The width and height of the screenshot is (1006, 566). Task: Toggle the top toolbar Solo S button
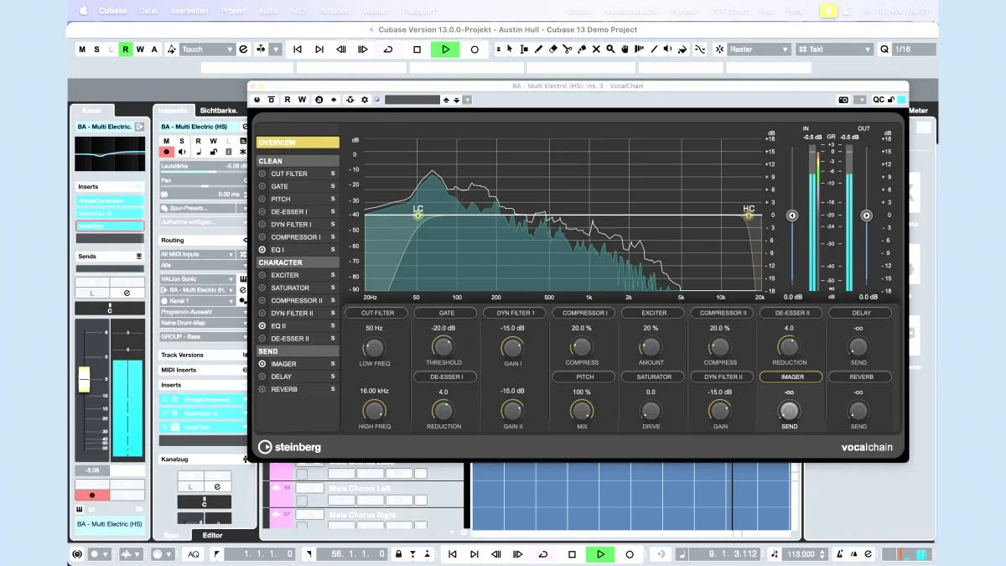point(96,49)
